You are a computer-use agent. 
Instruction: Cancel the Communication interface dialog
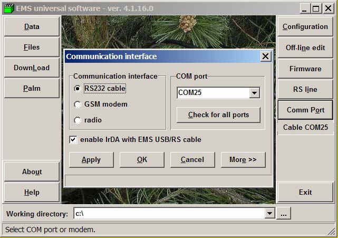click(192, 160)
